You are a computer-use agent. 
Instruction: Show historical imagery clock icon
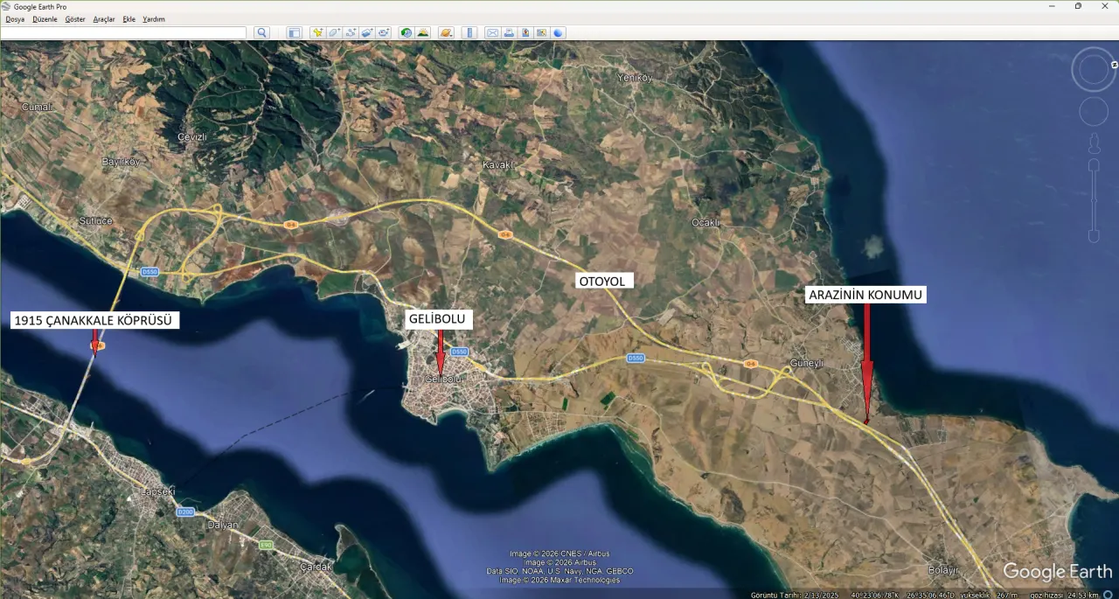point(407,32)
